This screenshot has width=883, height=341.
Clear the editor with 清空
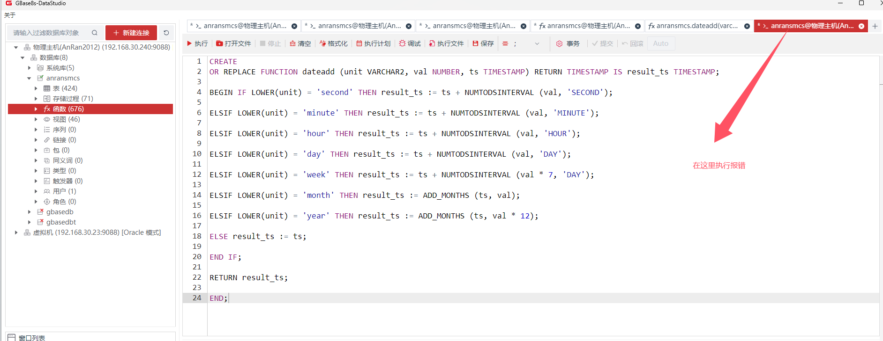pos(300,44)
